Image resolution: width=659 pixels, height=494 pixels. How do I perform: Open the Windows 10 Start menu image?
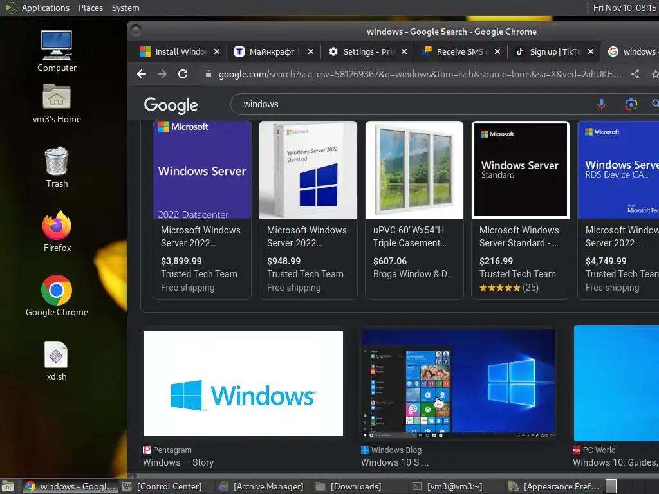(x=458, y=383)
